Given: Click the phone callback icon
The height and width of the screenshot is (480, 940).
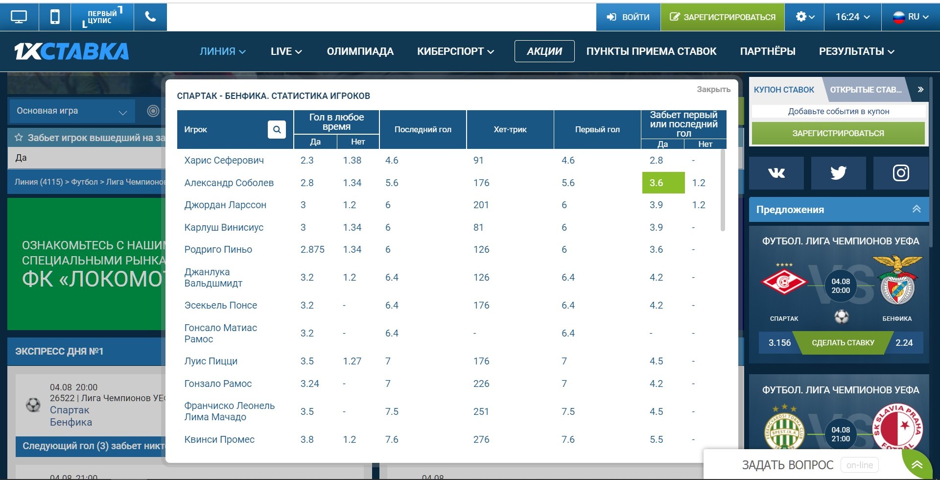Looking at the screenshot, I should coord(150,17).
